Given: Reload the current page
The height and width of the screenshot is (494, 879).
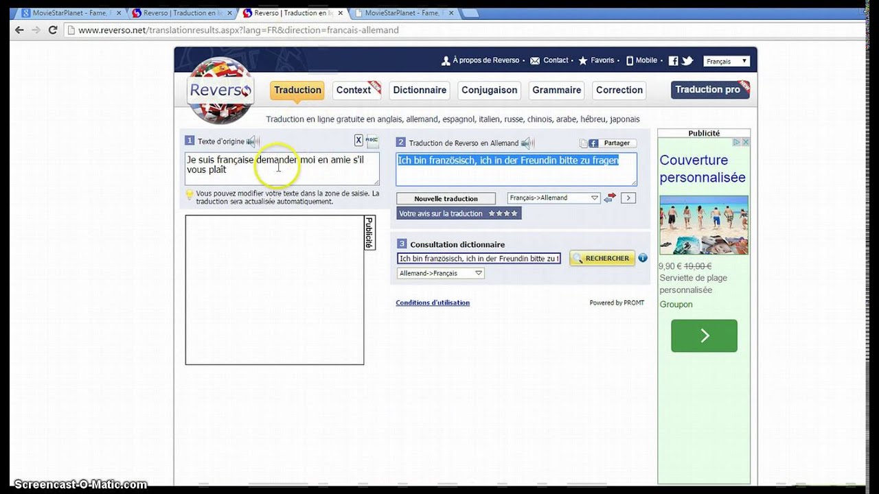Looking at the screenshot, I should tap(53, 30).
